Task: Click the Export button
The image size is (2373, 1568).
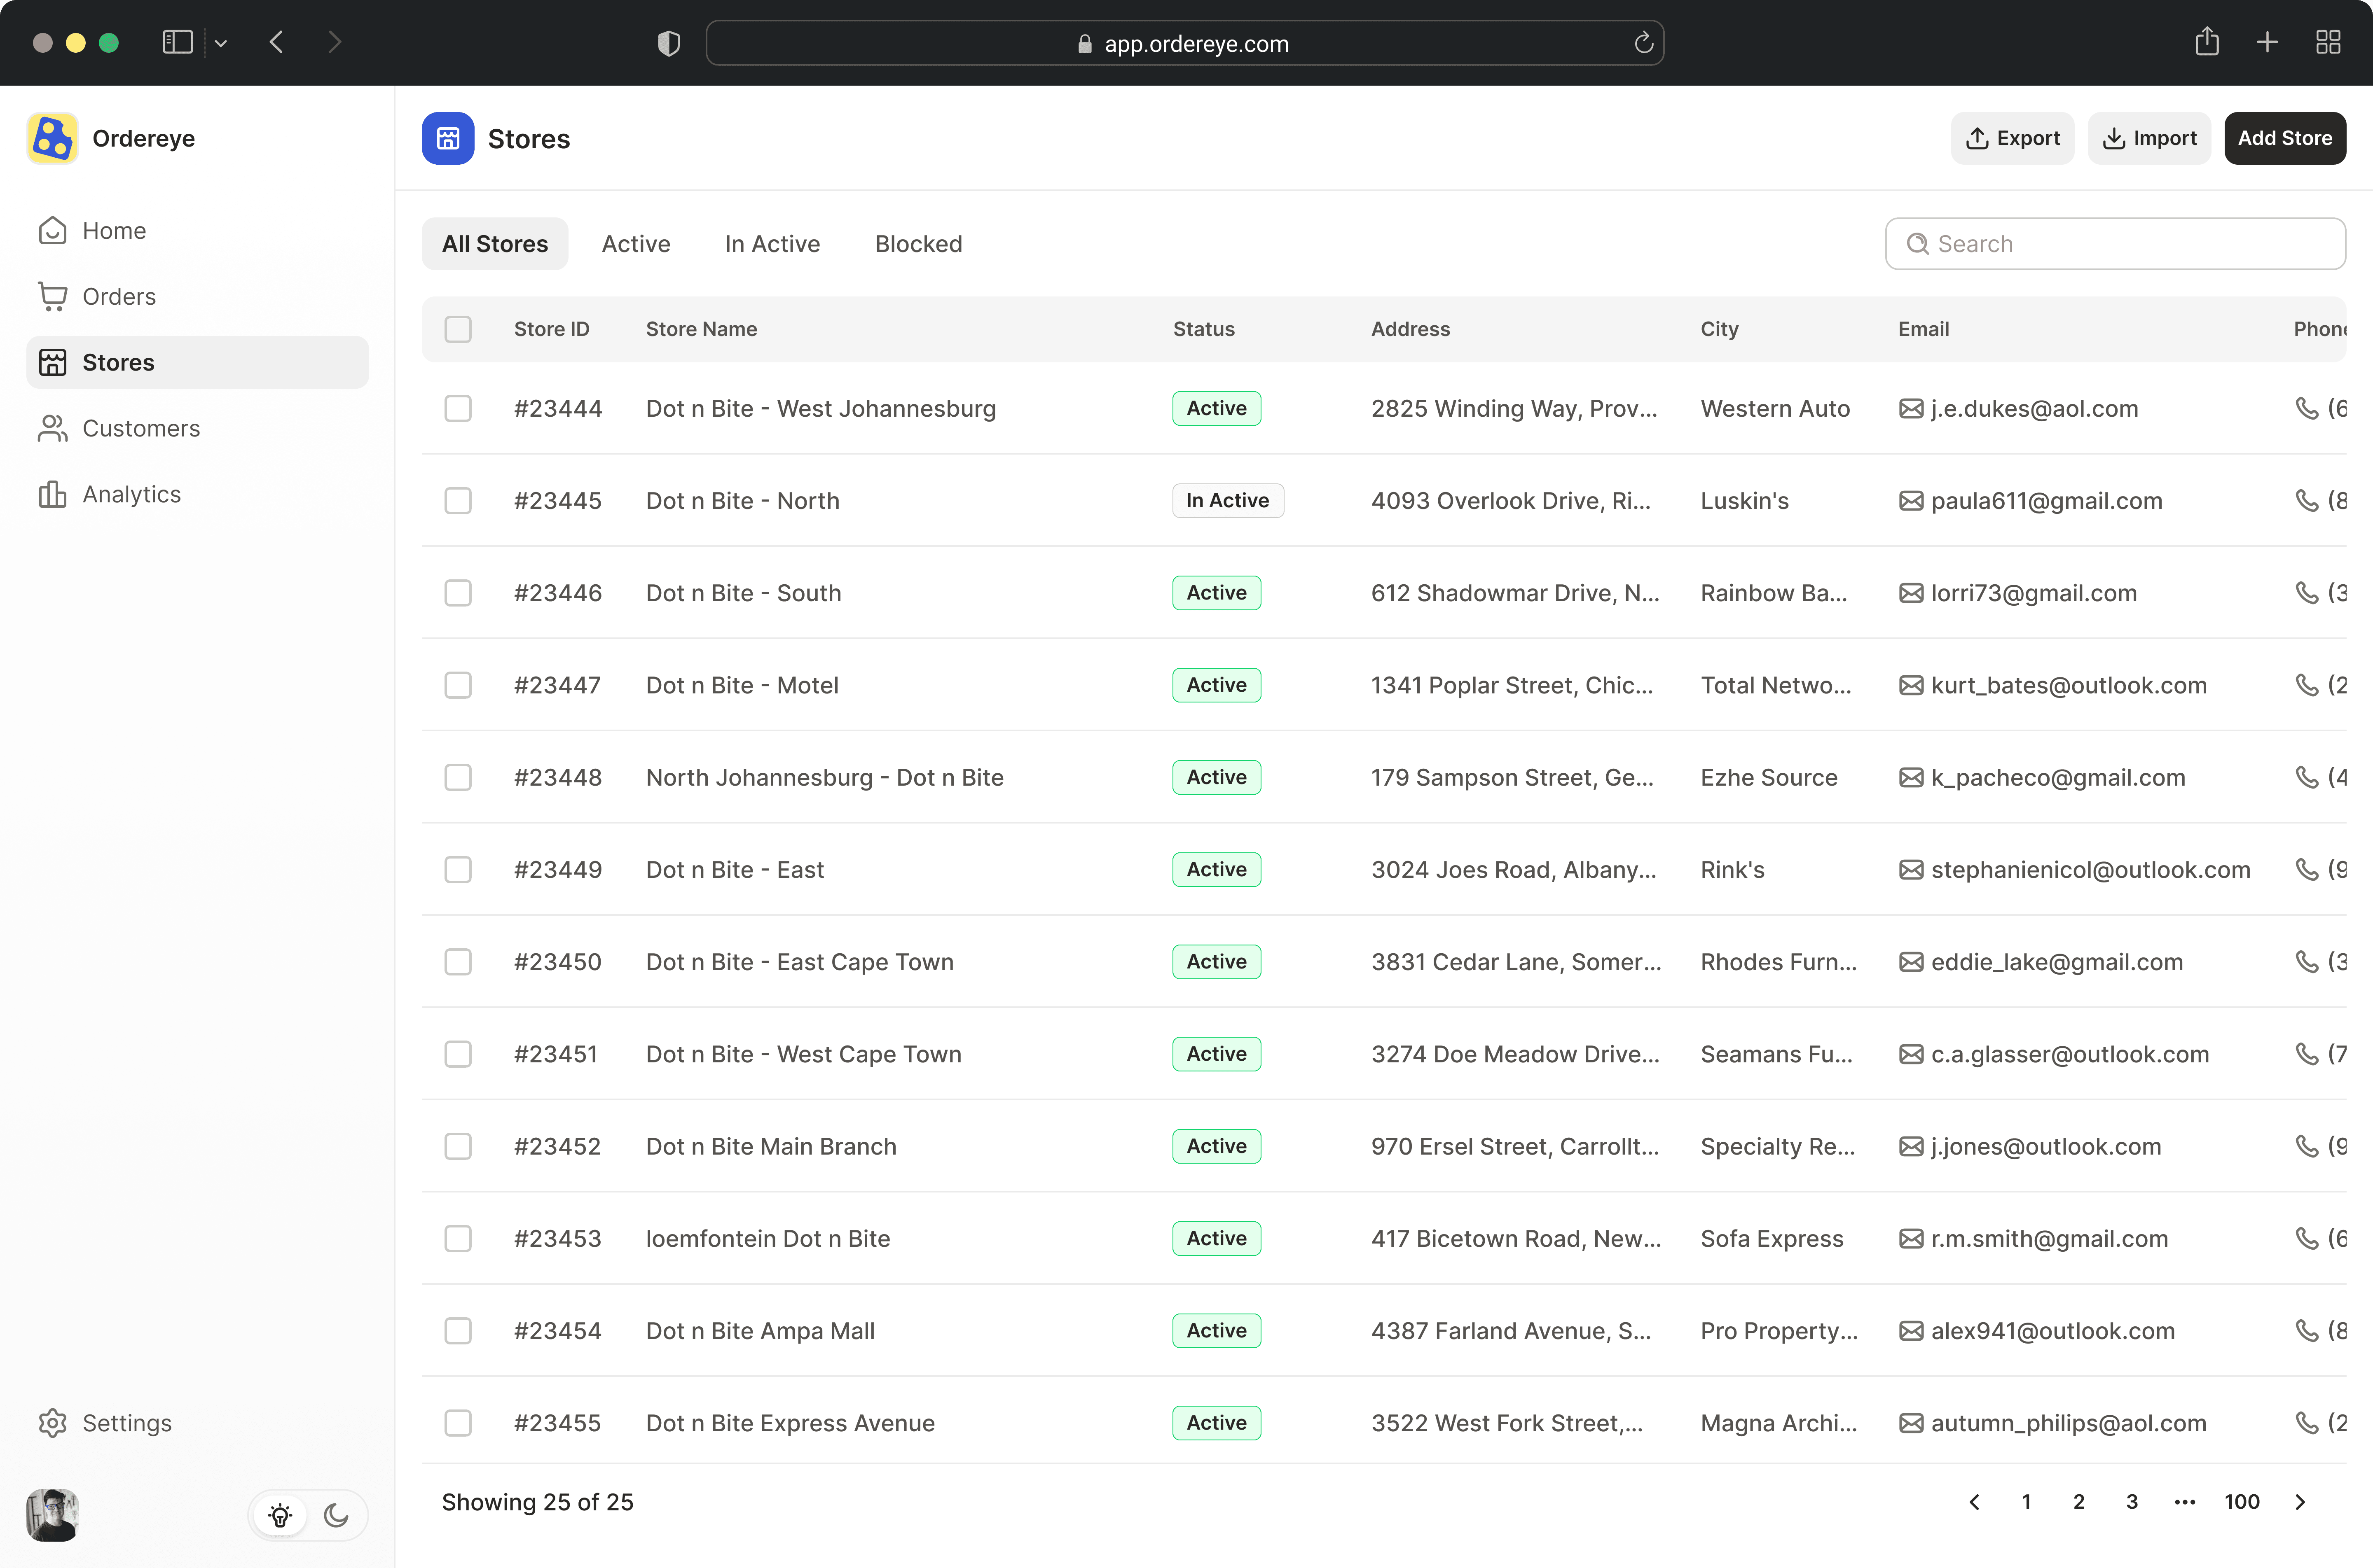Action: pyautogui.click(x=2013, y=138)
